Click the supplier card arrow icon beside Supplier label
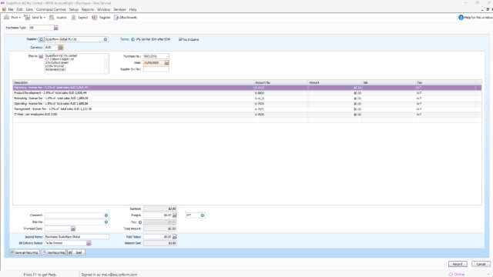This screenshot has width=493, height=277. 41,39
